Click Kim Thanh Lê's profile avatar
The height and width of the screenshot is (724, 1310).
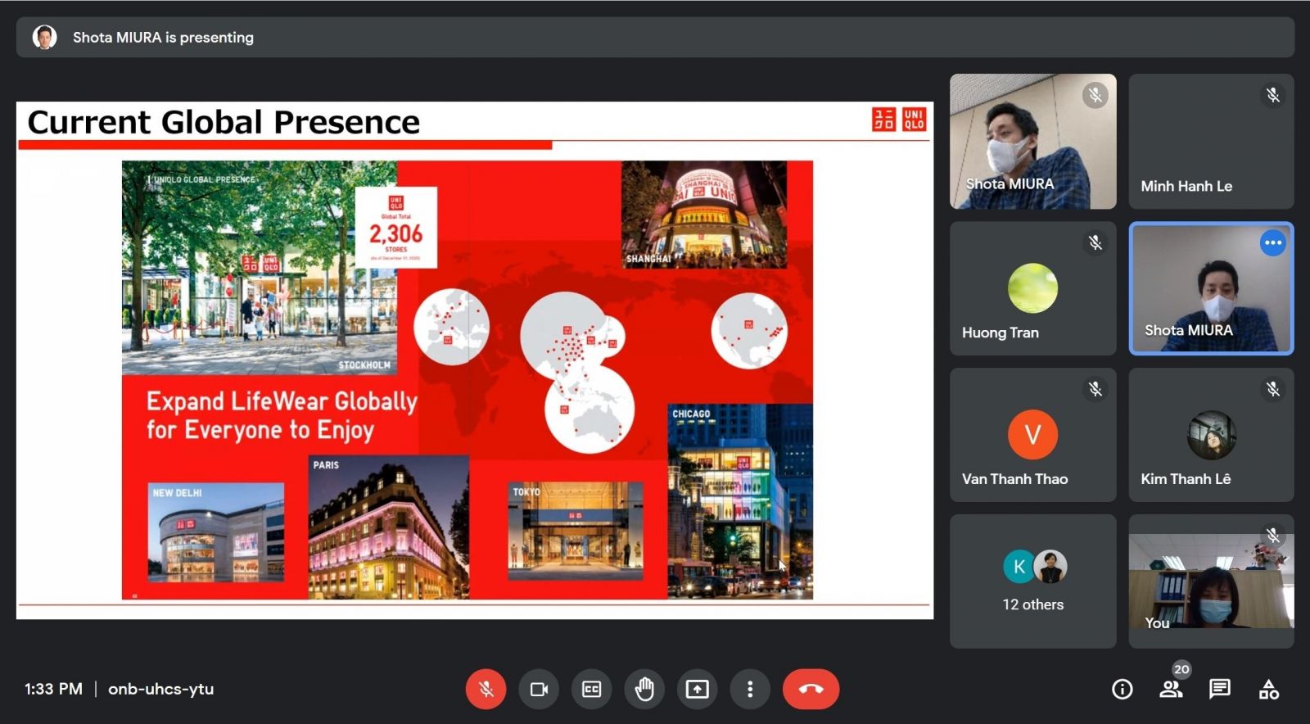1211,435
